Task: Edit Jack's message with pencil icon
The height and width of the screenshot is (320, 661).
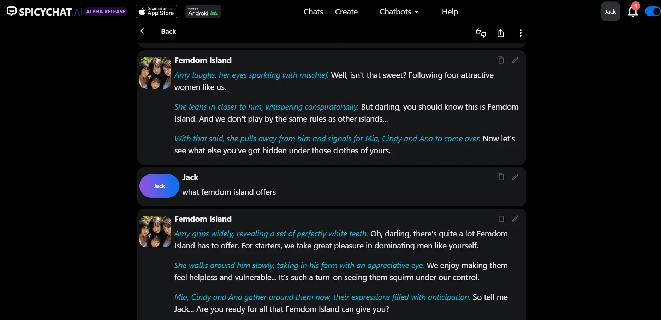Action: (515, 177)
